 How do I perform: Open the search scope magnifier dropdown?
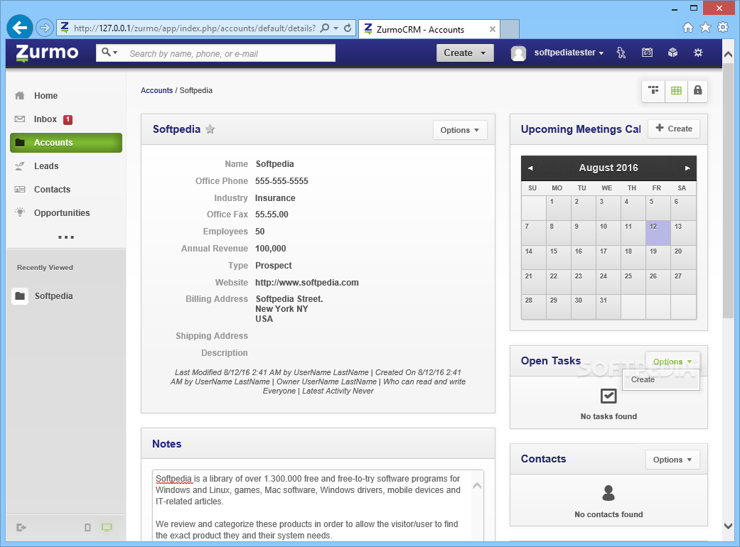click(109, 53)
